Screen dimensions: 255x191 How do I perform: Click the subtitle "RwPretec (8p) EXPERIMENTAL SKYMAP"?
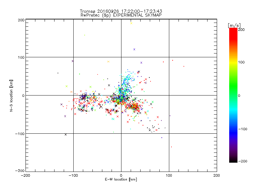point(121,15)
